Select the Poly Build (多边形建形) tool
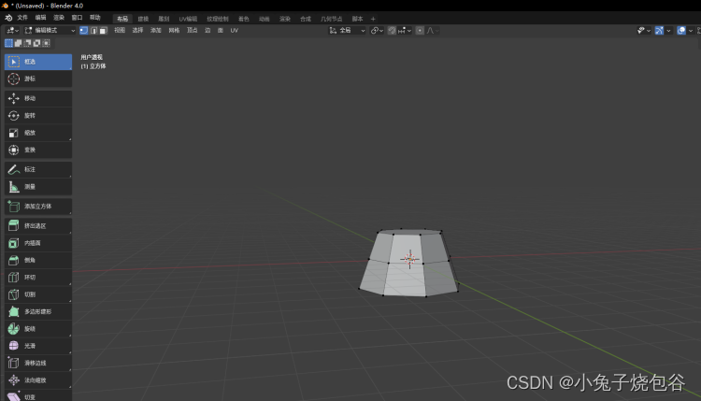Viewport: 701px width, 401px height. [x=38, y=311]
